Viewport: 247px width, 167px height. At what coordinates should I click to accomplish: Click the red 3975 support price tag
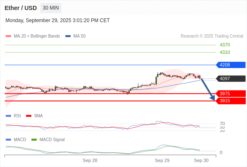coord(231,94)
